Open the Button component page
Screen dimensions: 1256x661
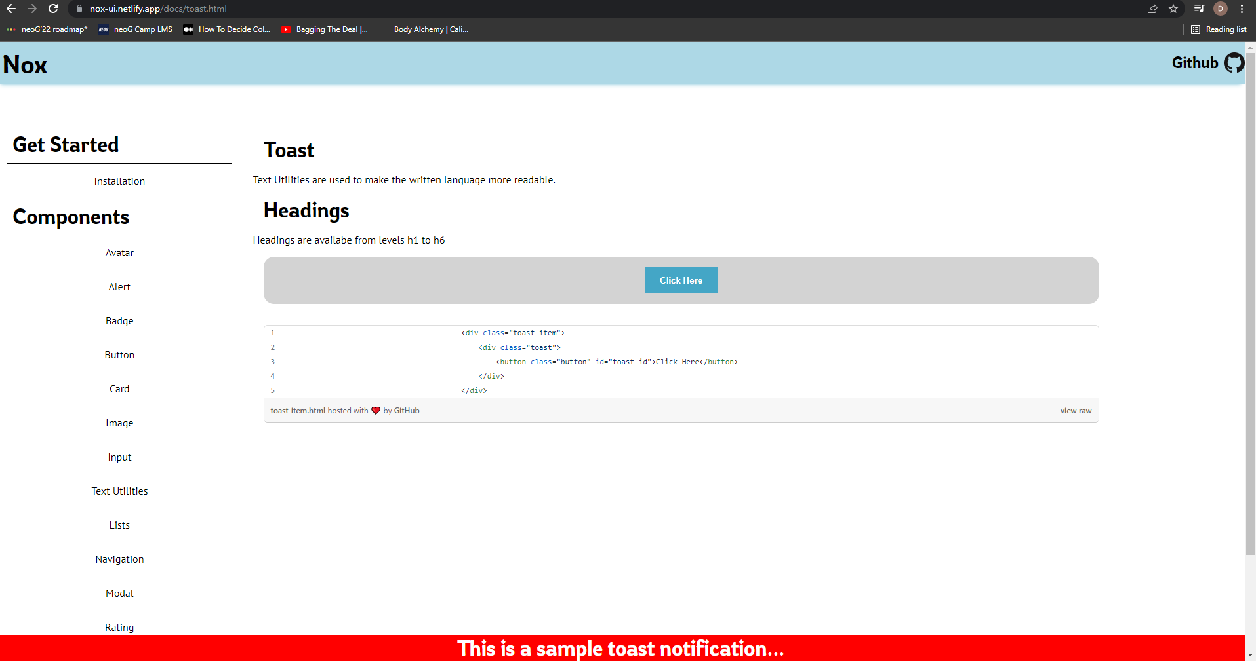(119, 355)
